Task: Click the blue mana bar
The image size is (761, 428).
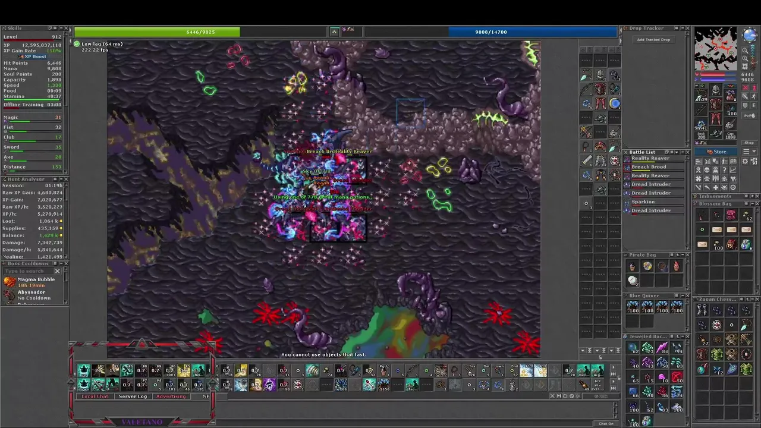Action: (x=491, y=32)
